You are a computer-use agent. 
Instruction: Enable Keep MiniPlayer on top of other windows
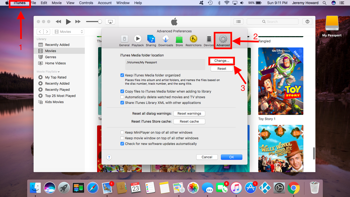point(122,132)
